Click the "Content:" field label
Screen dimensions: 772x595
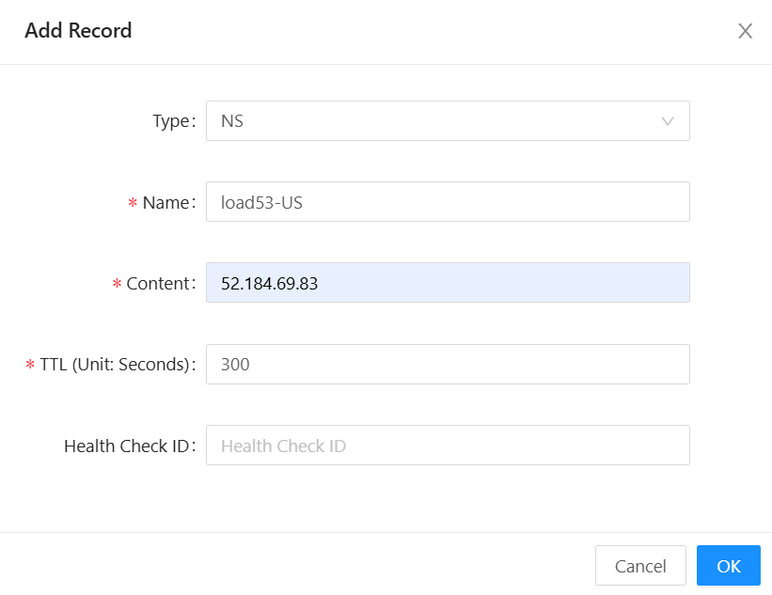tap(160, 283)
